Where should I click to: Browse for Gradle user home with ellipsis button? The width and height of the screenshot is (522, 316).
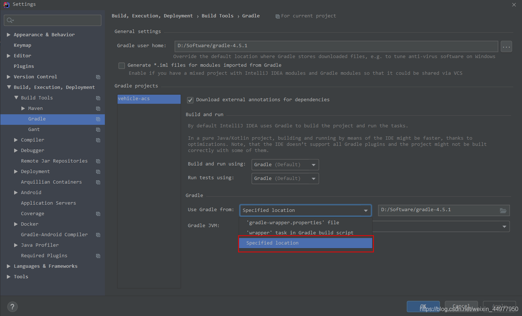click(x=506, y=46)
